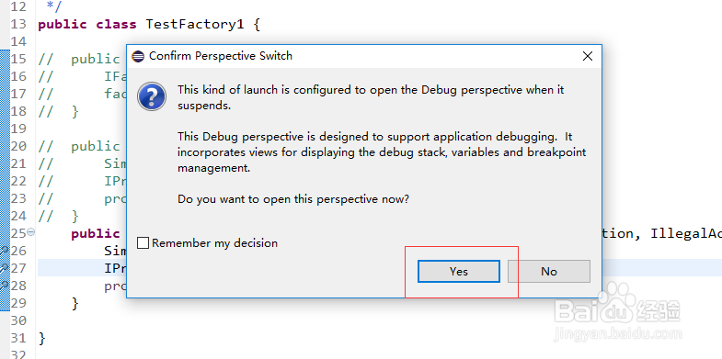This screenshot has height=359, width=722.
Task: Click the IllegalAc exception text on line 25
Action: coord(686,233)
